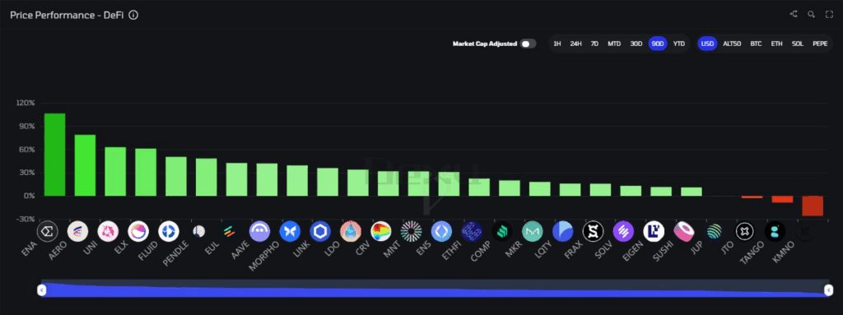Click the 0% axis label
Image resolution: width=843 pixels, height=315 pixels.
[29, 197]
